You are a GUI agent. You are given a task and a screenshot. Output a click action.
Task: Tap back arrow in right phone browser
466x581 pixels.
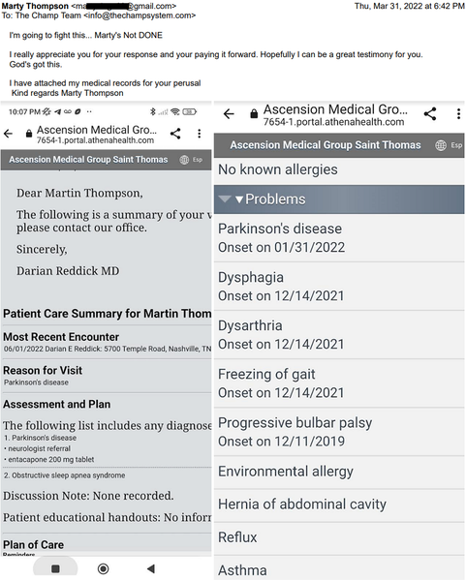click(x=229, y=113)
